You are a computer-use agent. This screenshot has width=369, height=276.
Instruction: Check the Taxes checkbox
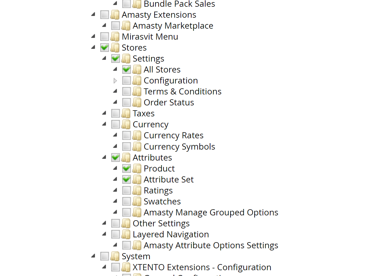(x=116, y=113)
